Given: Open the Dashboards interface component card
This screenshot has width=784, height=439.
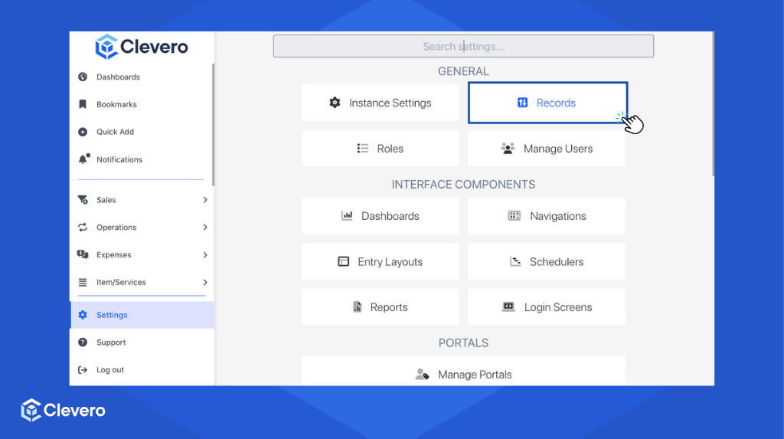Looking at the screenshot, I should coord(381,216).
